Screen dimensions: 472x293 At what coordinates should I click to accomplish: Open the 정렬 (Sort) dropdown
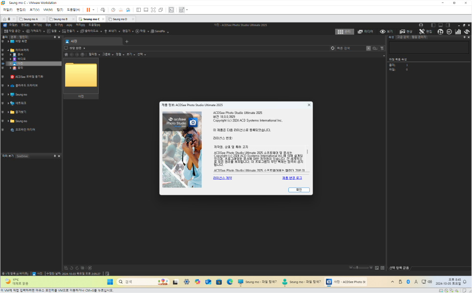point(119,54)
